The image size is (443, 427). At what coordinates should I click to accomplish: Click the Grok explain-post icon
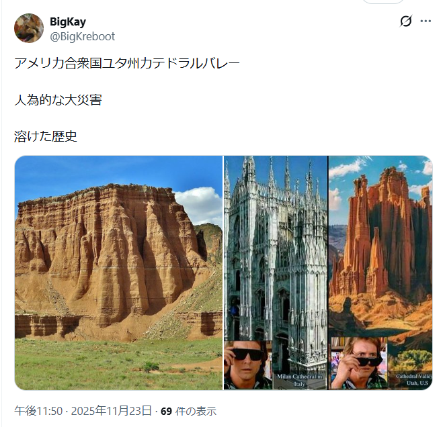coord(406,21)
